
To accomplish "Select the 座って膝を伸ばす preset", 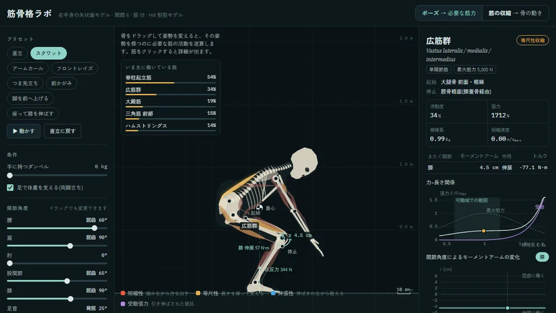I will tap(33, 114).
